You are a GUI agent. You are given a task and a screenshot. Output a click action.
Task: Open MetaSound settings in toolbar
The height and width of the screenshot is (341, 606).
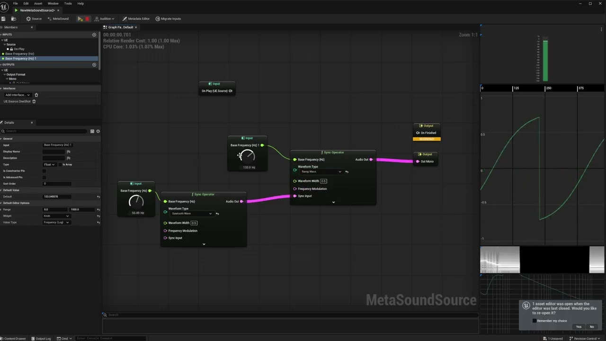pos(58,18)
